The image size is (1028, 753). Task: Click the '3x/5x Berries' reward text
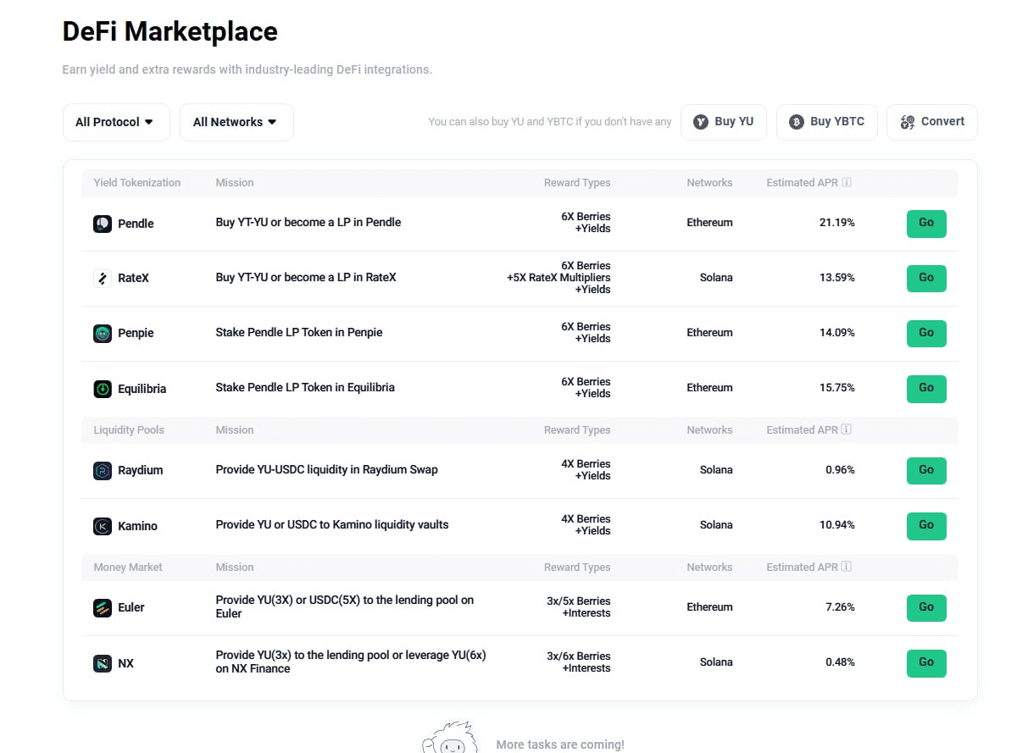pyautogui.click(x=579, y=601)
